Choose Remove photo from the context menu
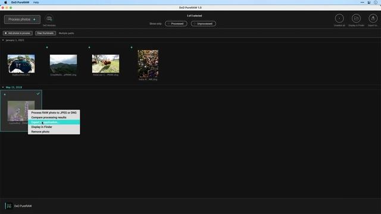The width and height of the screenshot is (381, 214). [54, 132]
